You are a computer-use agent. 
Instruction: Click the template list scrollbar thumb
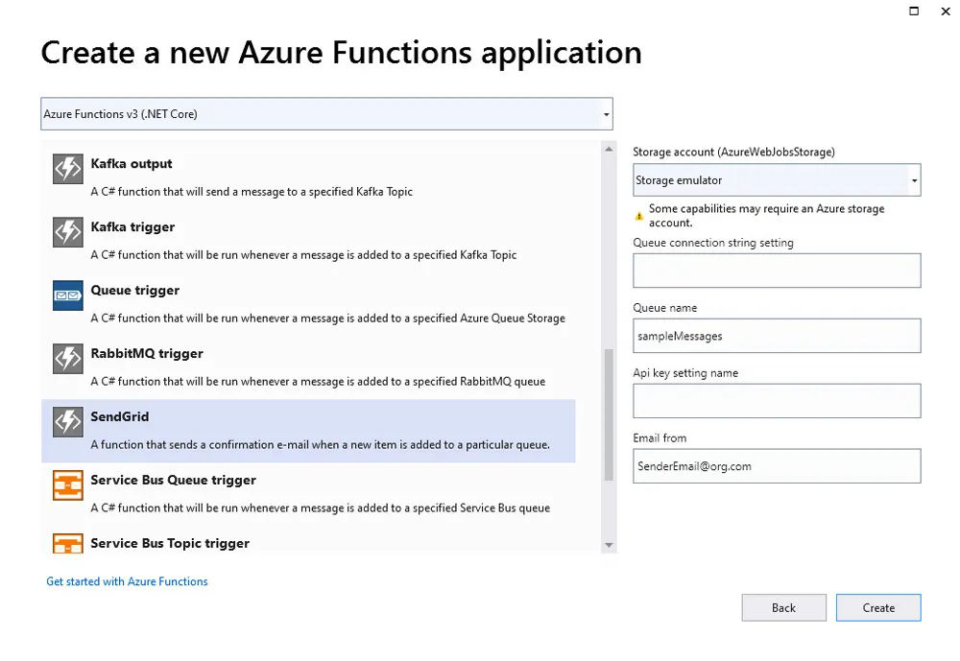tap(609, 415)
